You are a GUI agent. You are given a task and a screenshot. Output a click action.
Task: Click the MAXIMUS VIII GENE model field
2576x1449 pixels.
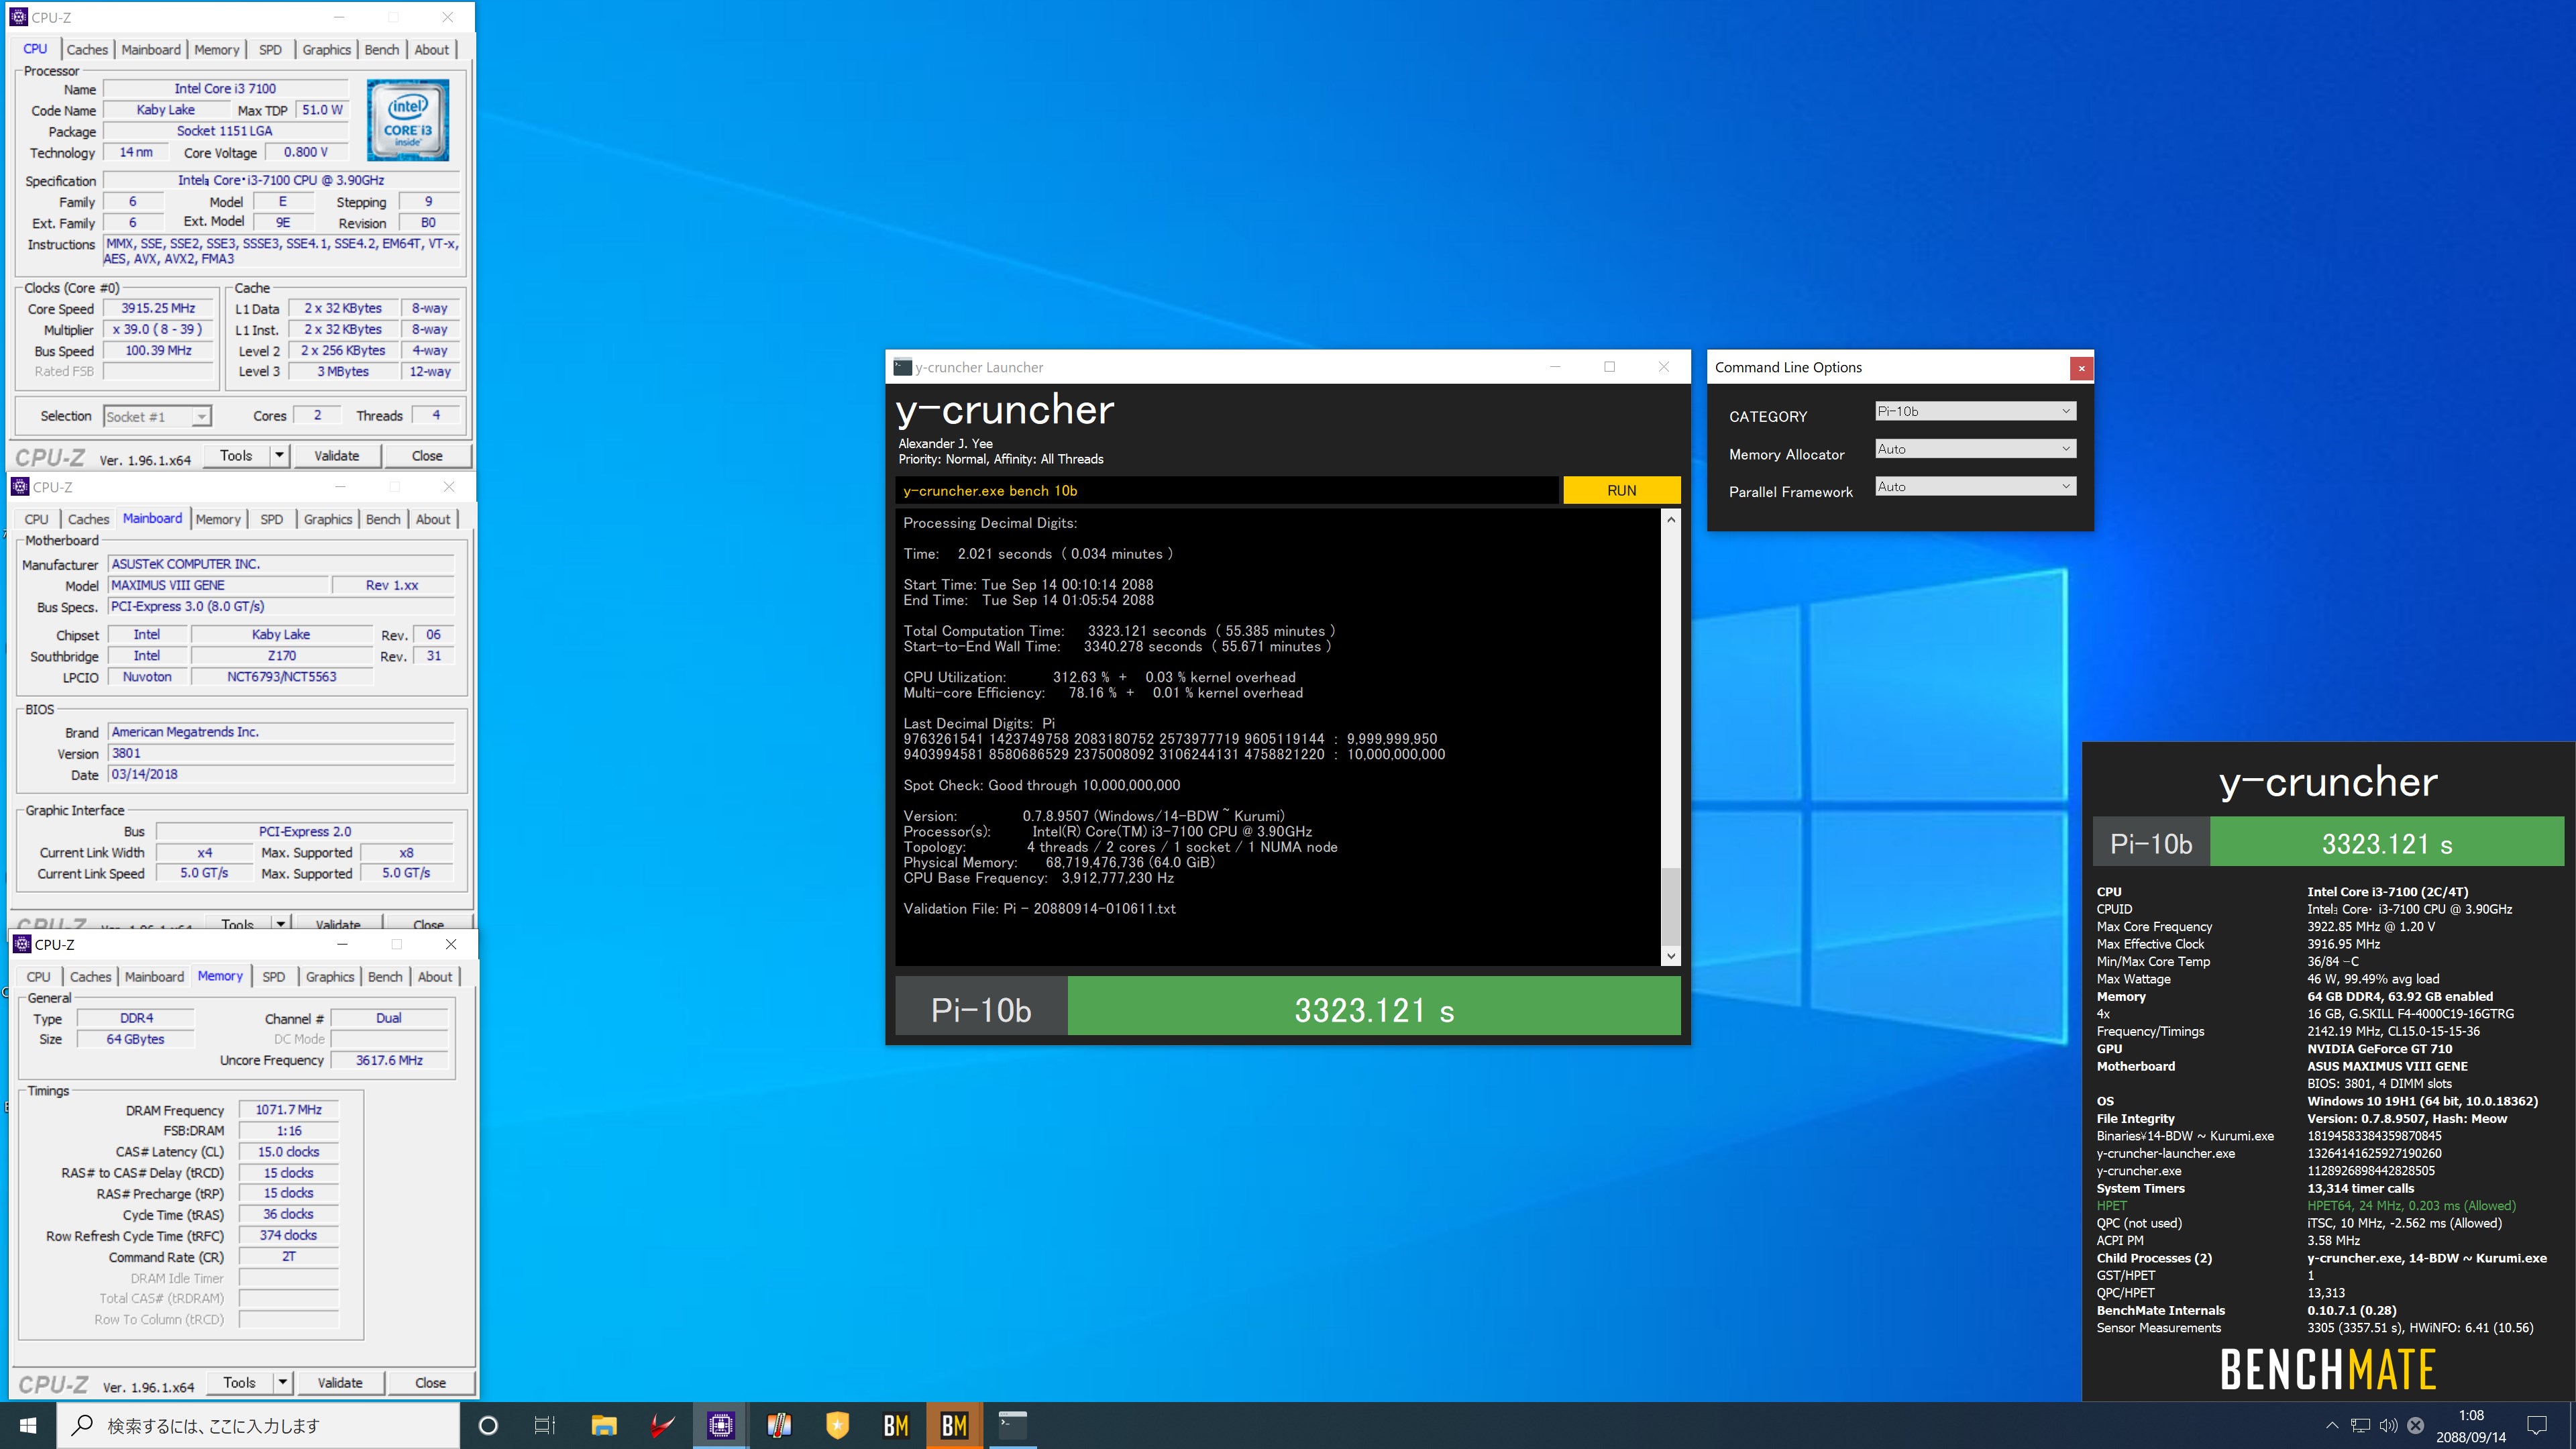218,585
